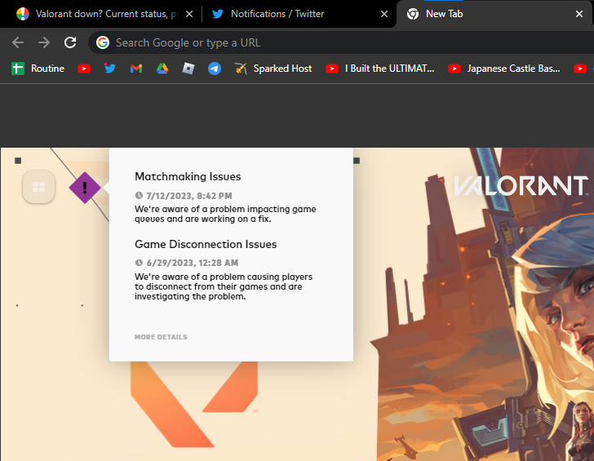Click the Sparked Host bookmark favicon
The image size is (594, 461).
pyautogui.click(x=241, y=69)
